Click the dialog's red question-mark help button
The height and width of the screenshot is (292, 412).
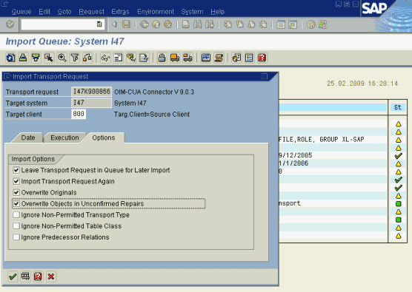click(x=38, y=276)
